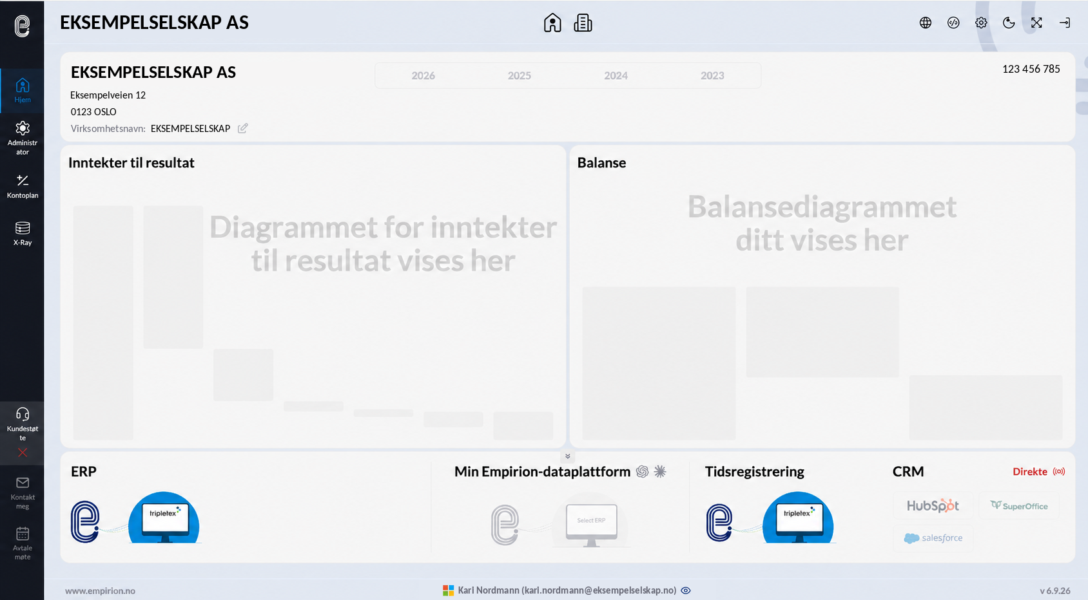Select the home building icon in header
1088x600 pixels.
point(552,23)
